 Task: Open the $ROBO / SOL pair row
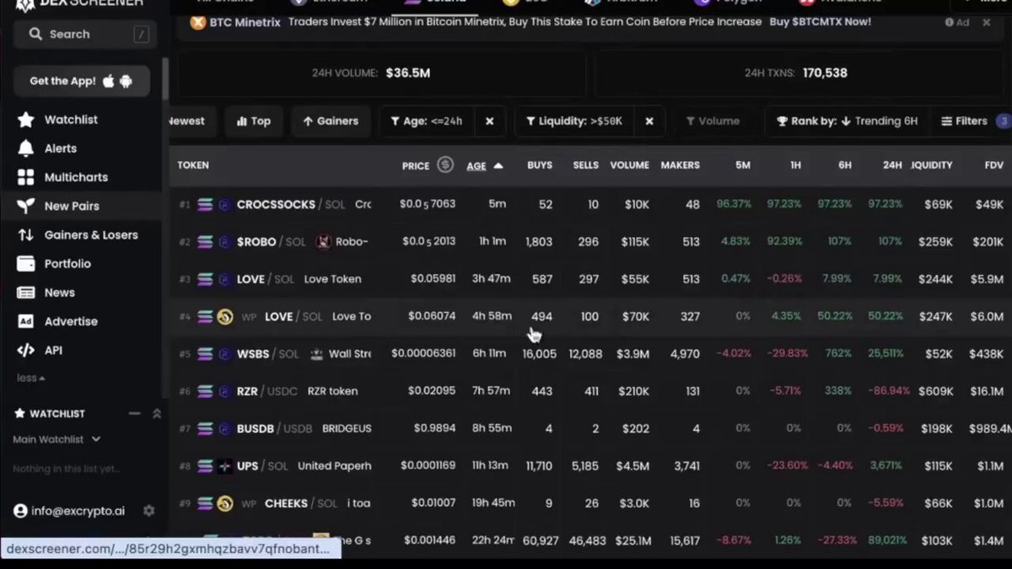point(590,242)
